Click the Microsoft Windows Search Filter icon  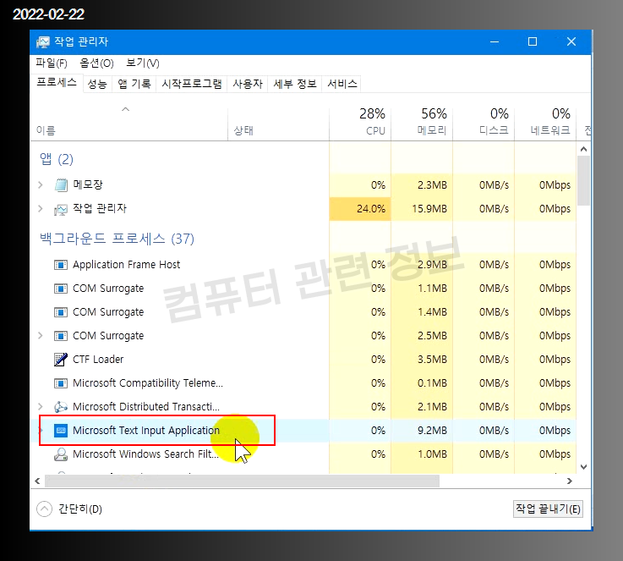click(61, 454)
